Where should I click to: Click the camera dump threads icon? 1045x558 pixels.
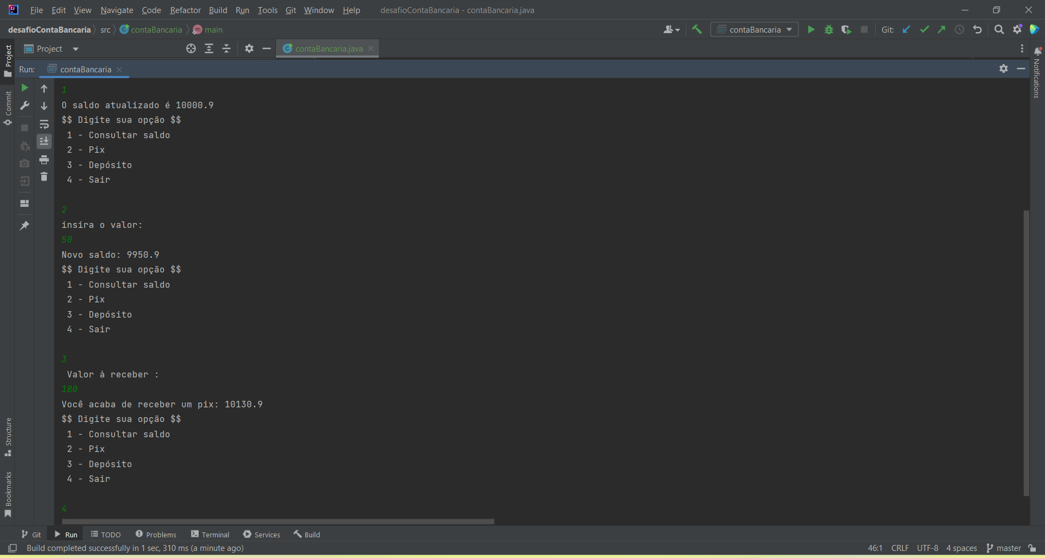pos(24,163)
